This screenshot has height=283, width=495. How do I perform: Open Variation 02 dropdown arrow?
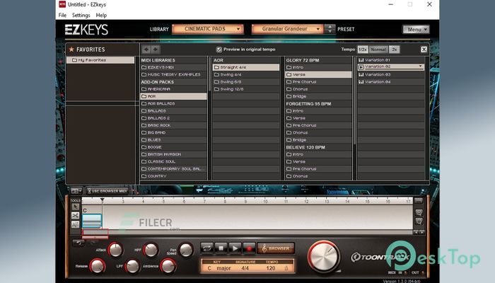click(421, 67)
